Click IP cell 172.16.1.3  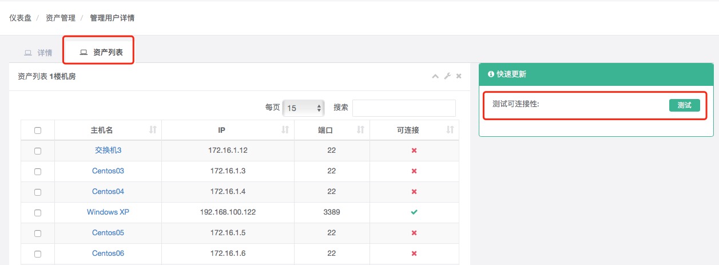click(228, 171)
